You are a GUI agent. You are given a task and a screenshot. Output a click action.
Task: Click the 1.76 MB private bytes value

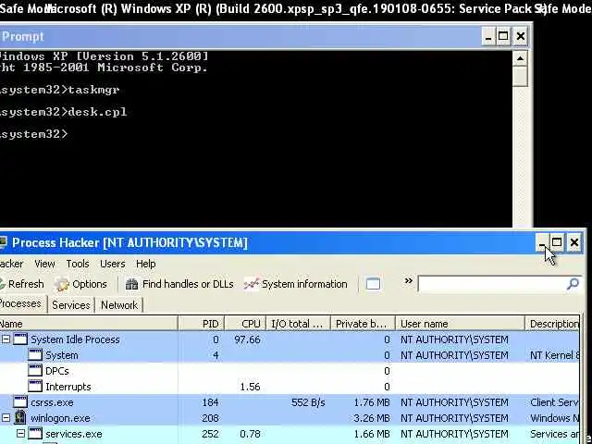point(372,402)
